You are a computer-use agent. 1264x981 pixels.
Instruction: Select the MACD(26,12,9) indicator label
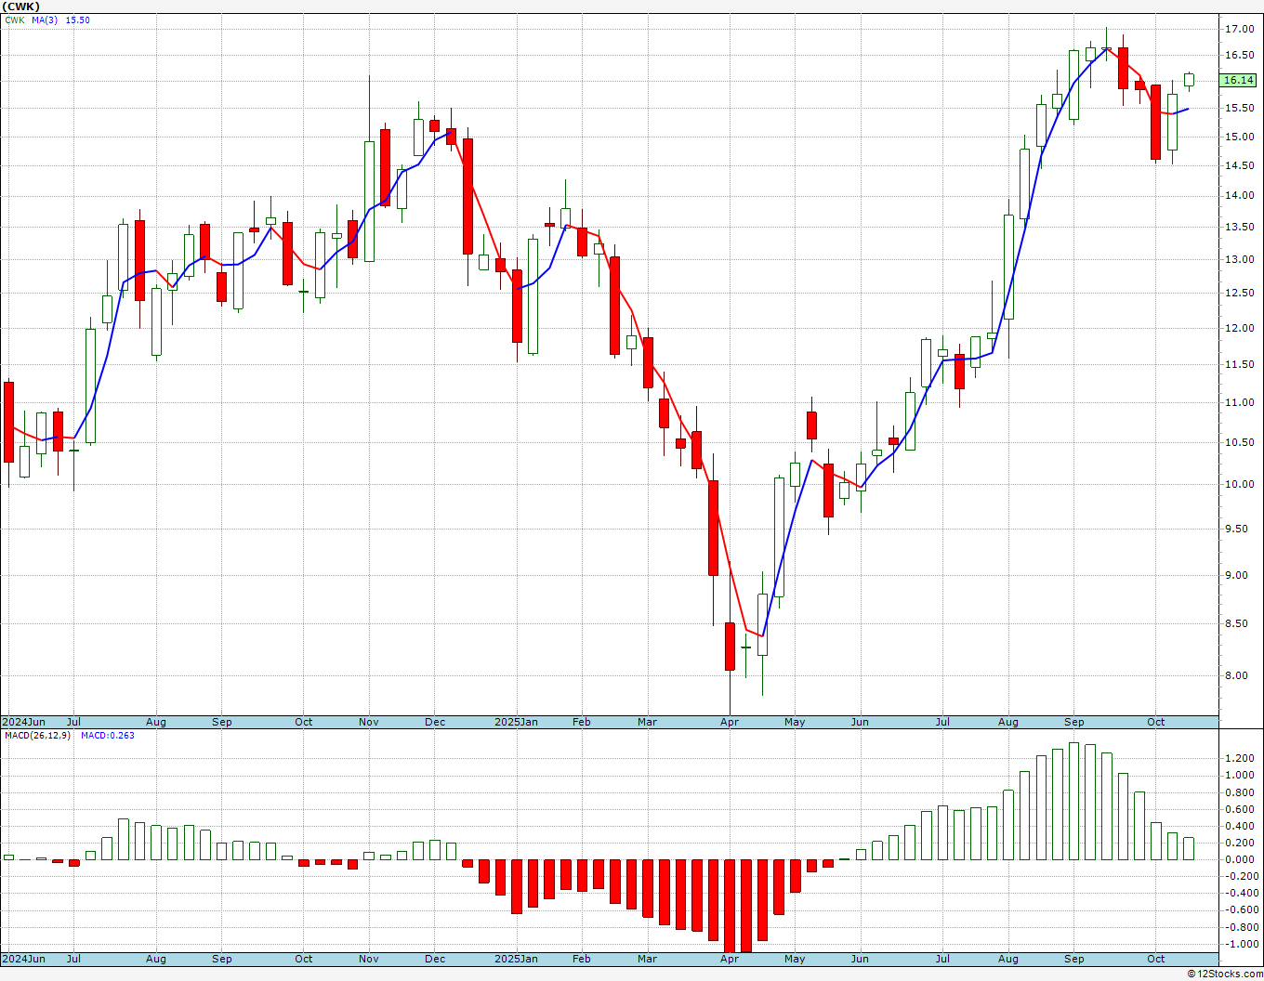click(37, 736)
